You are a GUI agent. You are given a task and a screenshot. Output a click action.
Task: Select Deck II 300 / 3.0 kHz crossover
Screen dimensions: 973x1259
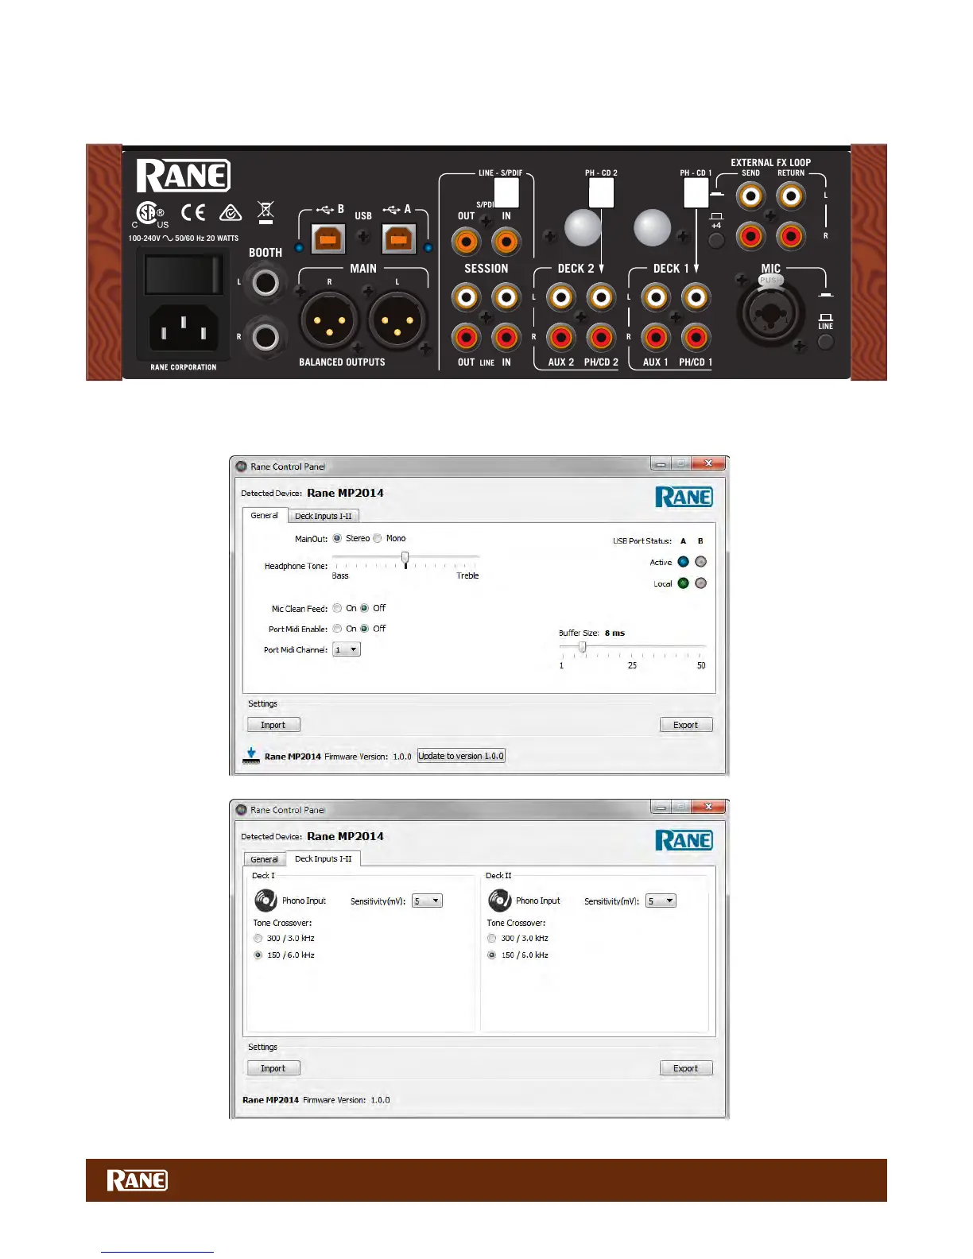tap(492, 938)
